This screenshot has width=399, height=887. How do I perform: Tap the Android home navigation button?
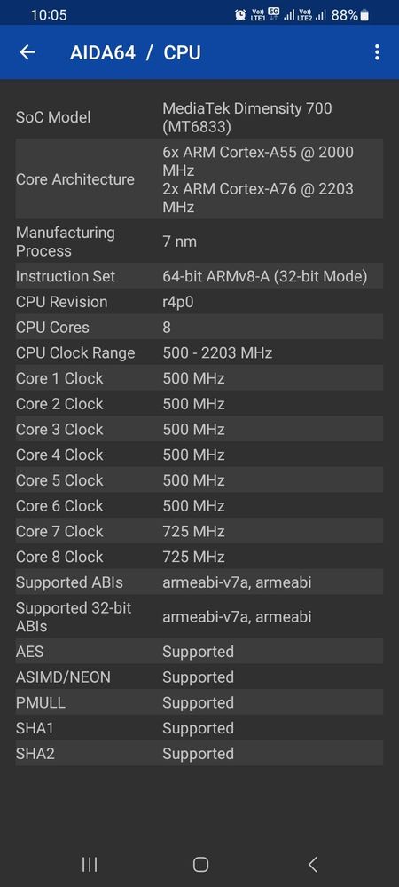coord(200,864)
